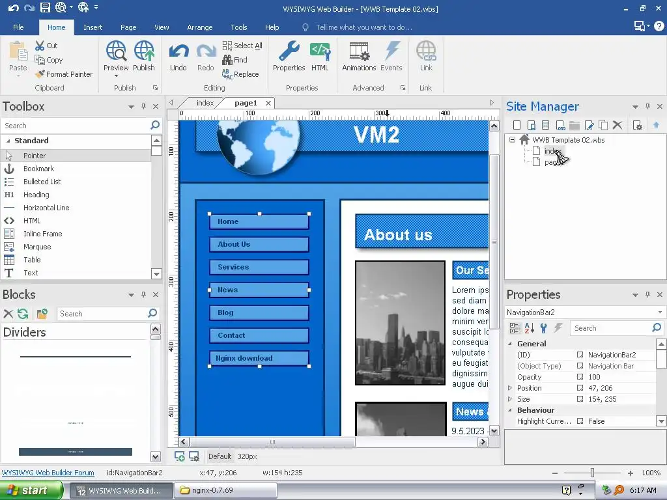This screenshot has width=667, height=500.
Task: Click Site Manager page link icon
Action: point(560,125)
